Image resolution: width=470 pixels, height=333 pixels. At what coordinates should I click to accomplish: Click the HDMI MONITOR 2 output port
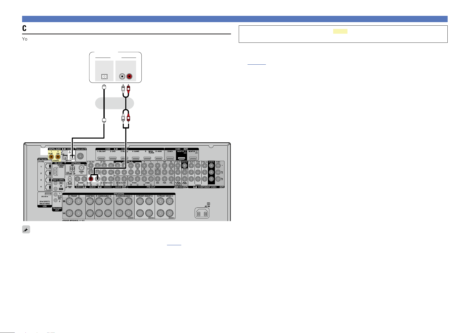coord(193,158)
